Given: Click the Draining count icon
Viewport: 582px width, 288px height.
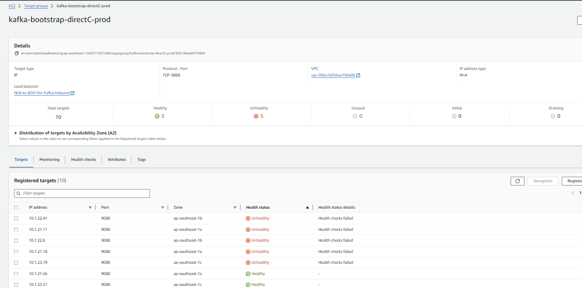Looking at the screenshot, I should [x=553, y=116].
